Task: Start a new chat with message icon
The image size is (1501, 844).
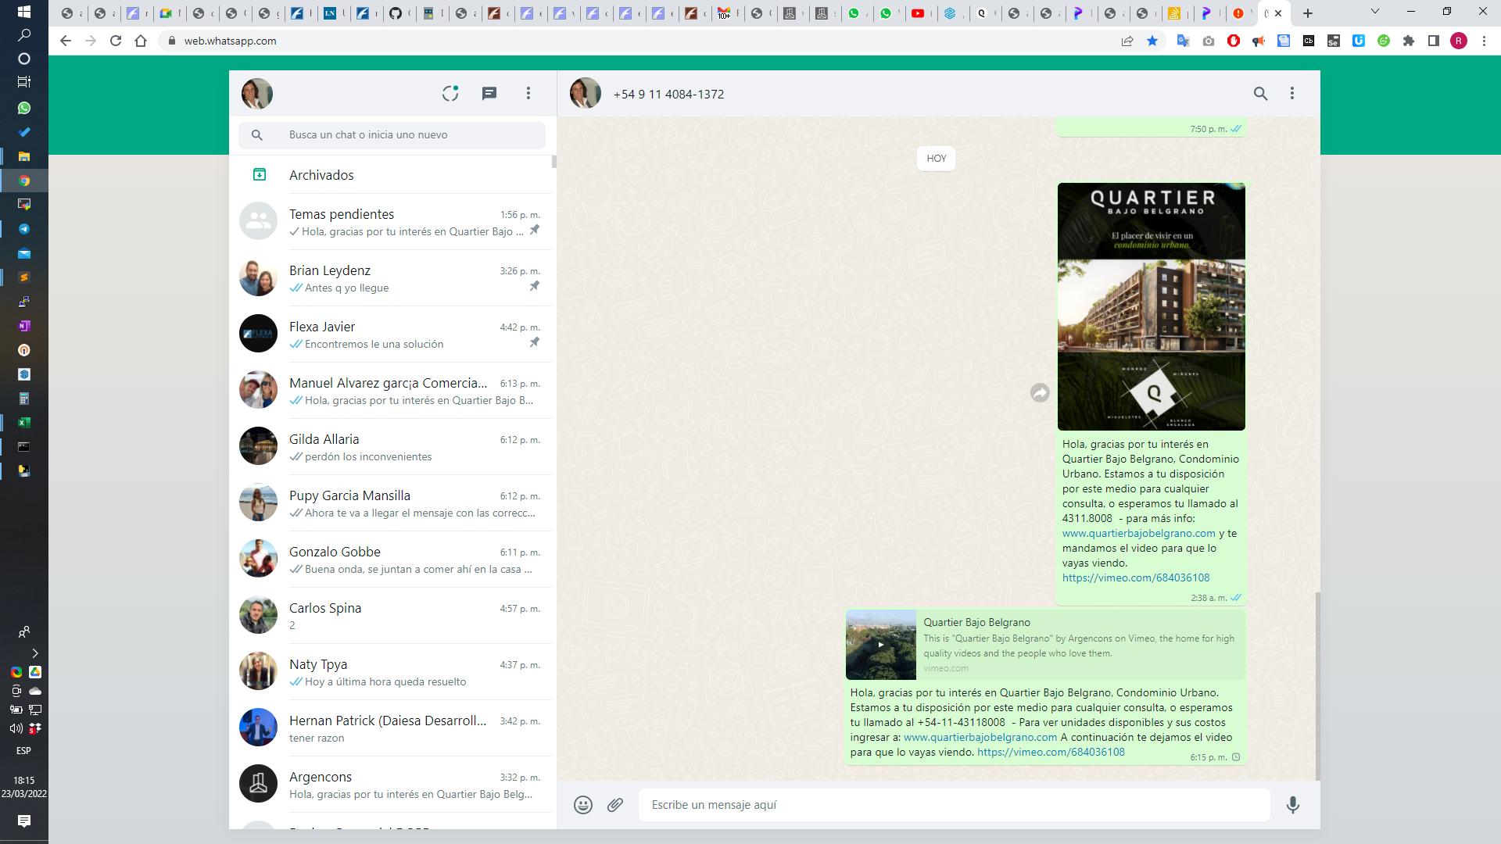Action: [489, 94]
